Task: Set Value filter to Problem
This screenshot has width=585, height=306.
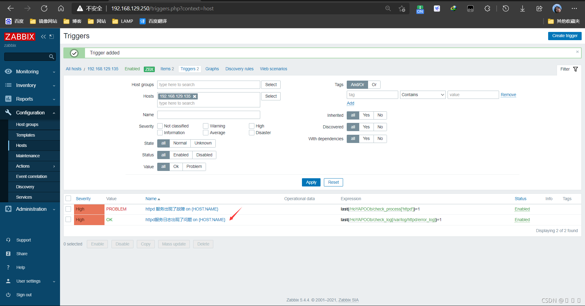Action: click(194, 167)
